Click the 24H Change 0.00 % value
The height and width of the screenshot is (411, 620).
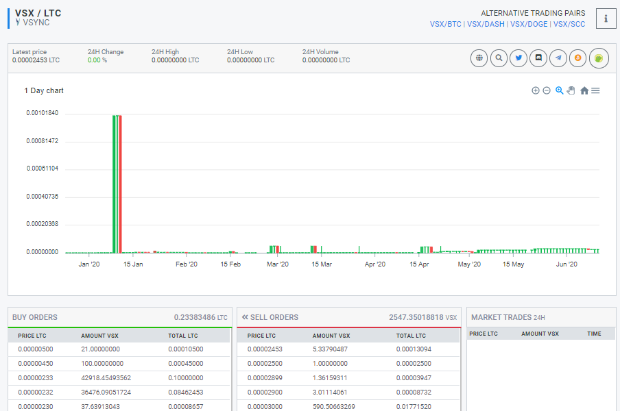97,60
